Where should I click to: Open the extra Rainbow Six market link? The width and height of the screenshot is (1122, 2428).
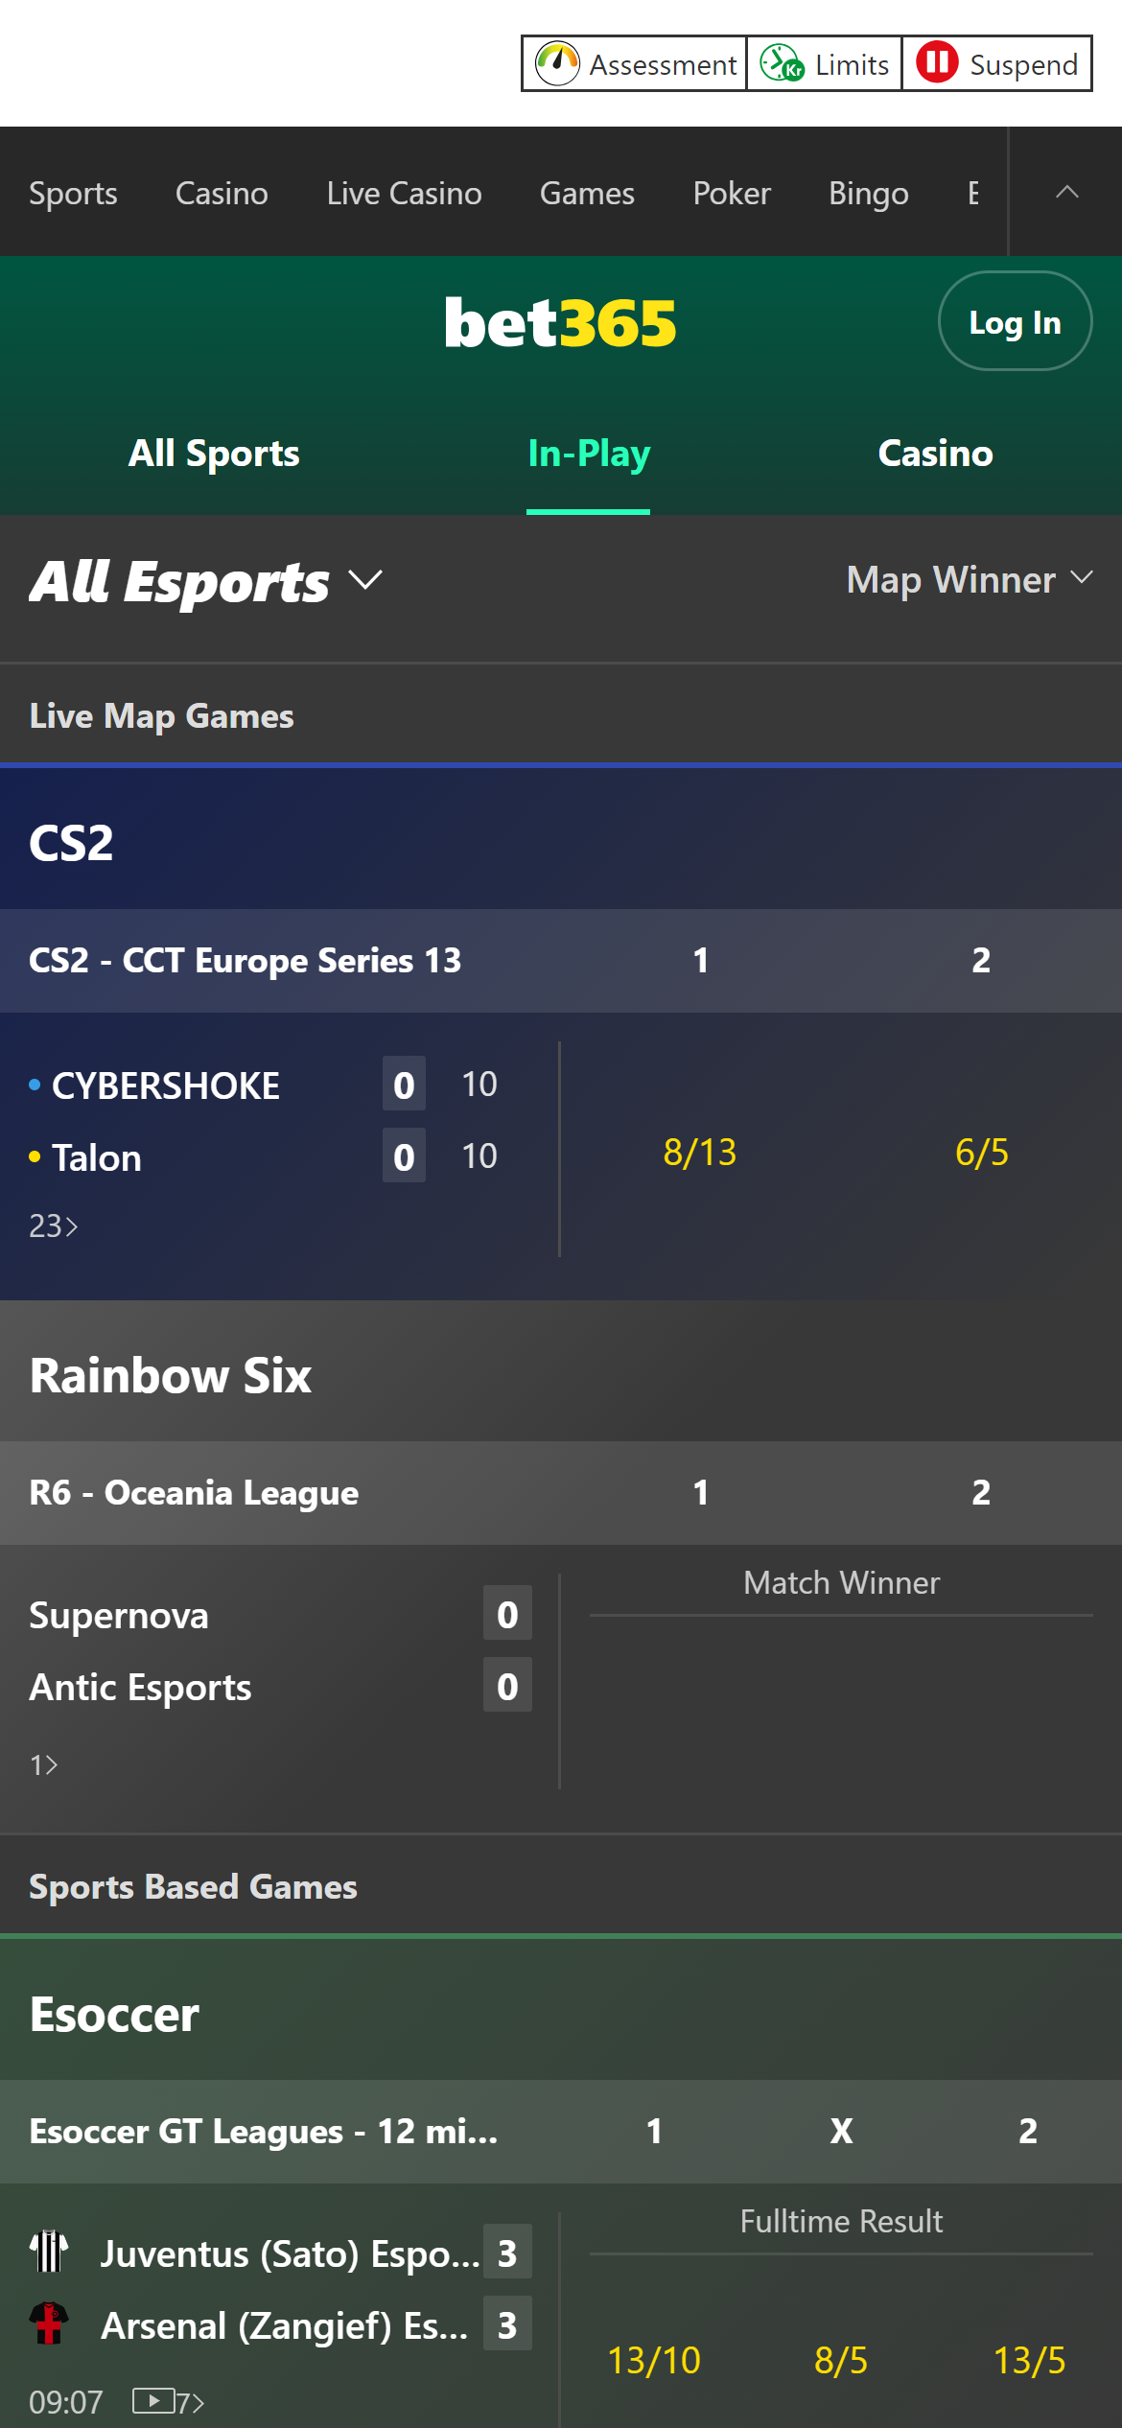tap(42, 1763)
